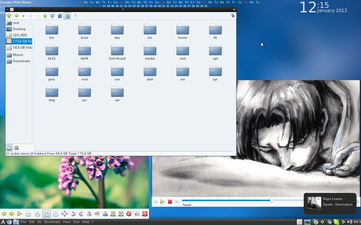
Task: Skip to the next track in the media player
Action: click(177, 202)
